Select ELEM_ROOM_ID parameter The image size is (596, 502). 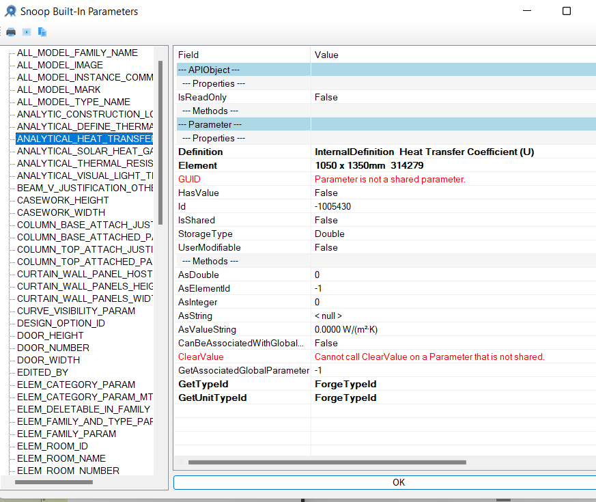53,446
